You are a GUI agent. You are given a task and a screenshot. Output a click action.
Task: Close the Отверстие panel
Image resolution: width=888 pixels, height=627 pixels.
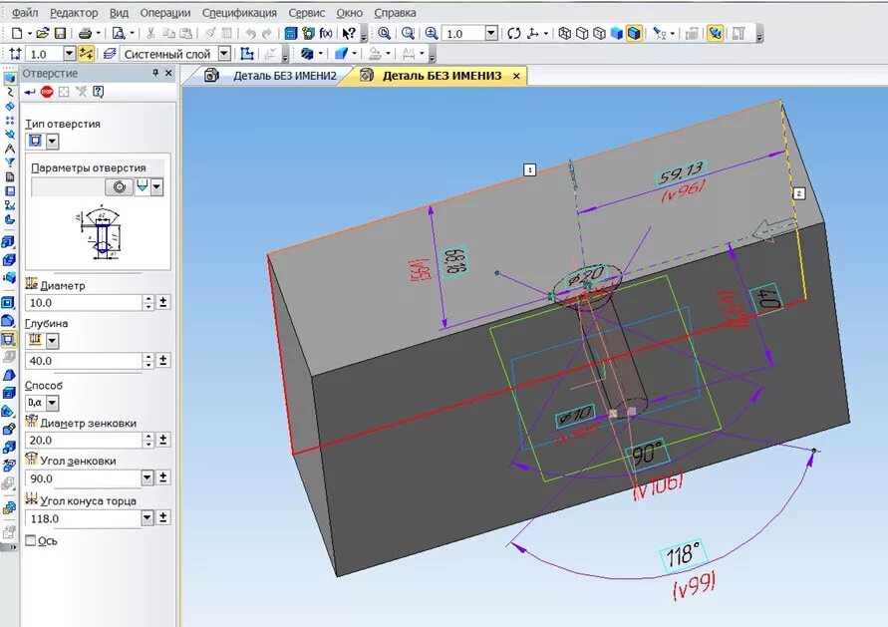click(168, 73)
